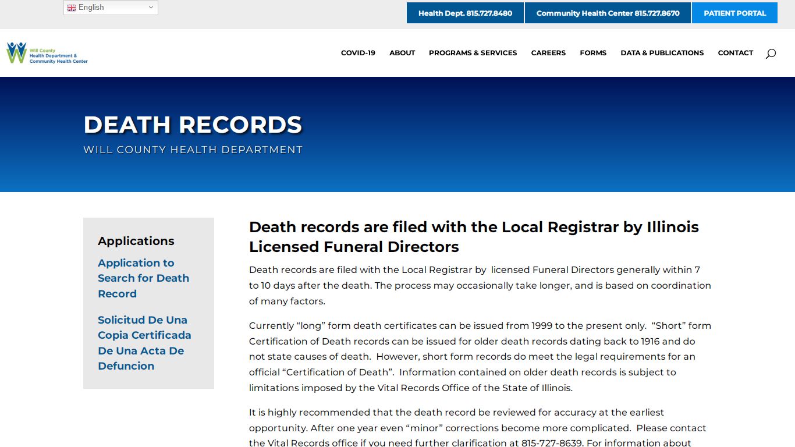The height and width of the screenshot is (447, 795).
Task: Expand the English language dropdown
Action: pos(111,8)
